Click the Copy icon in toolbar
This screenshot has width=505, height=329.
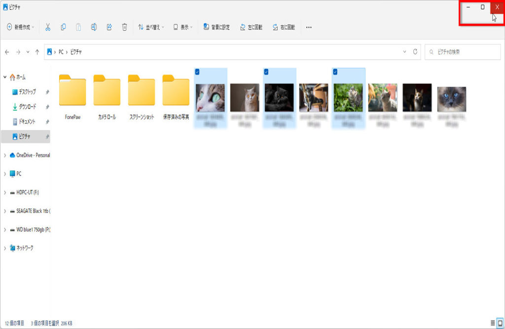click(x=63, y=27)
